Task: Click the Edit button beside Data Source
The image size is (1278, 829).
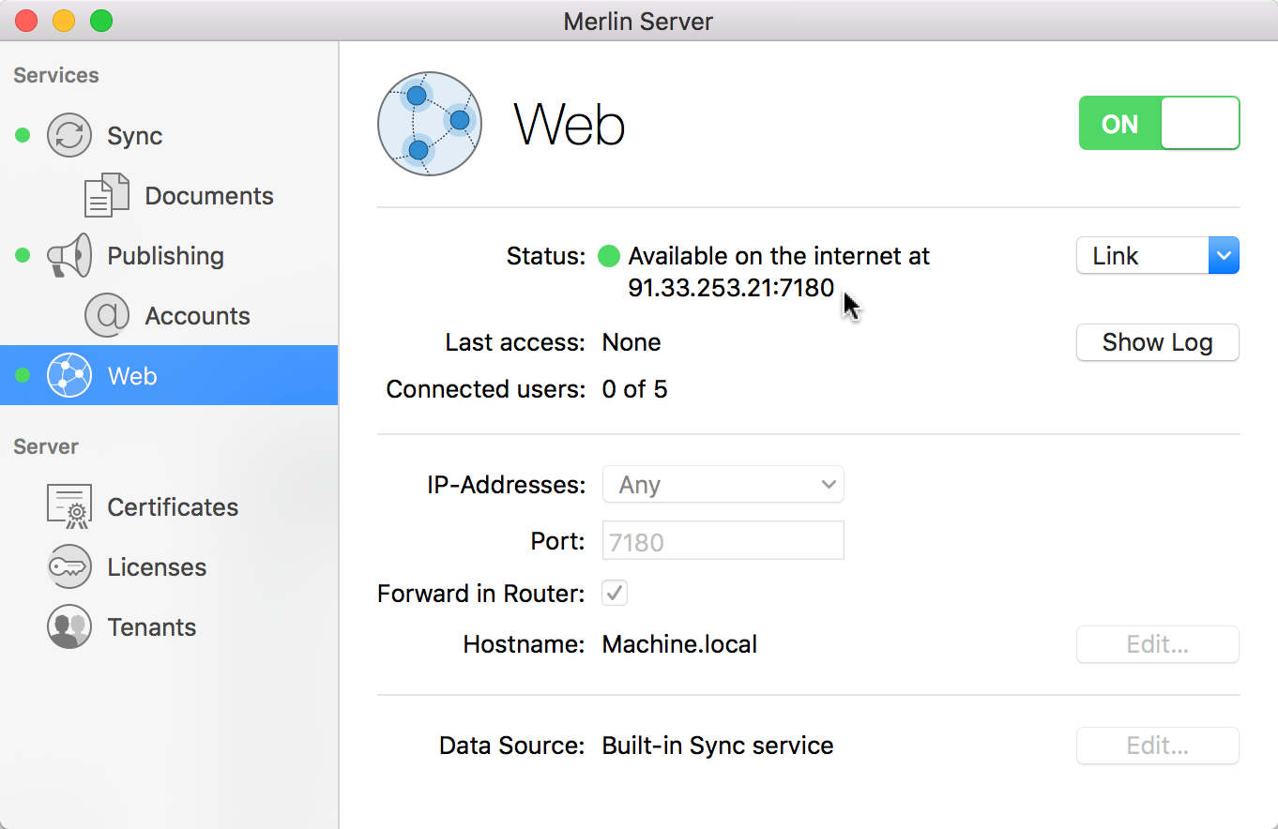Action: [x=1158, y=746]
